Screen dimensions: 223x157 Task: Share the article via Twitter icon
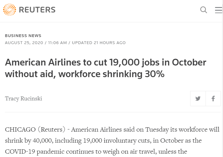coord(198,99)
